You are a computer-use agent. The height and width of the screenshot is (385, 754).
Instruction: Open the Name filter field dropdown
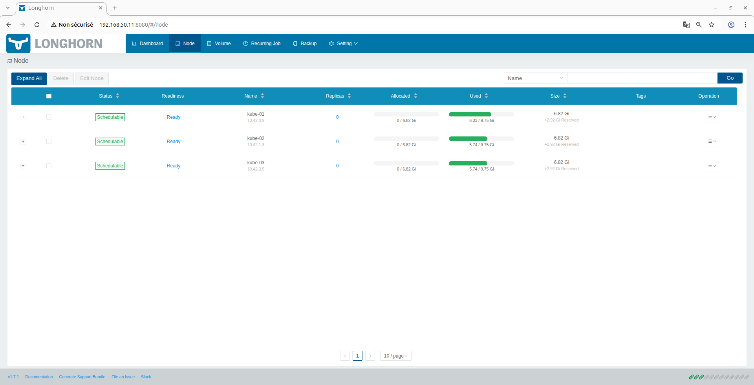tap(535, 78)
